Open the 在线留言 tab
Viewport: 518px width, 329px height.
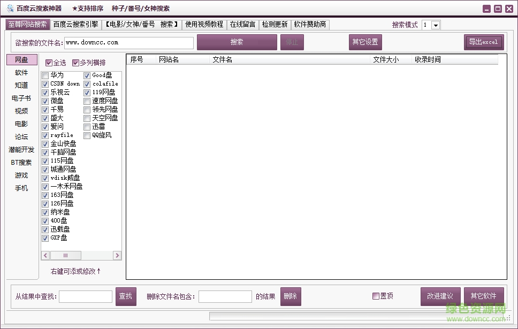pyautogui.click(x=243, y=25)
